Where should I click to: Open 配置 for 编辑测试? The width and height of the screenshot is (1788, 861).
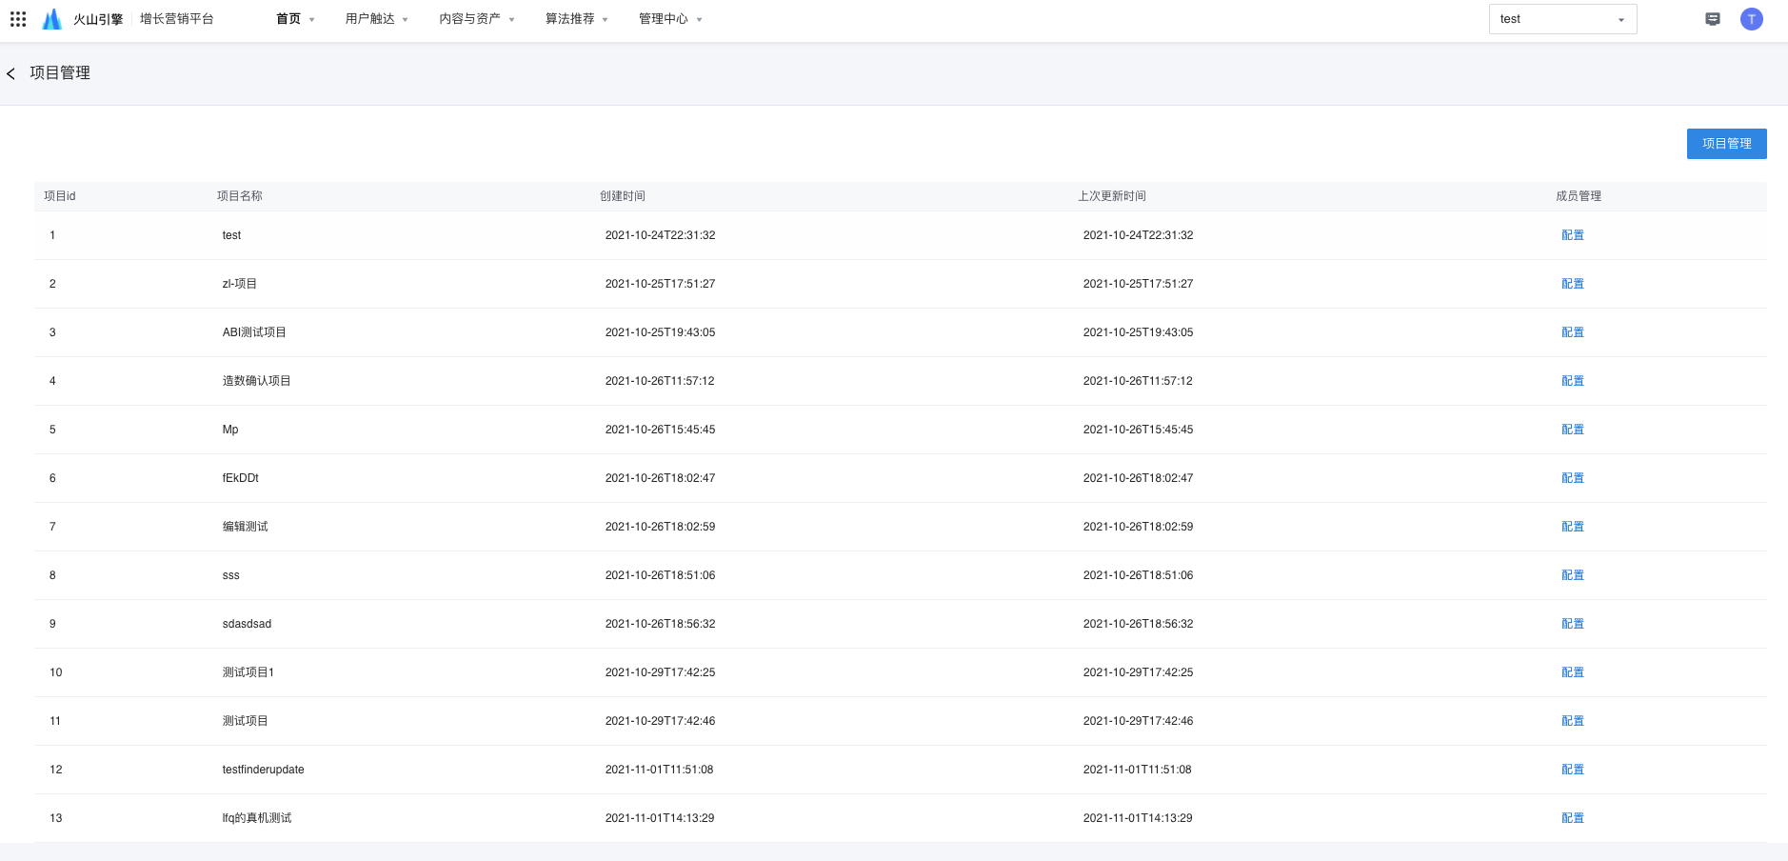tap(1572, 527)
